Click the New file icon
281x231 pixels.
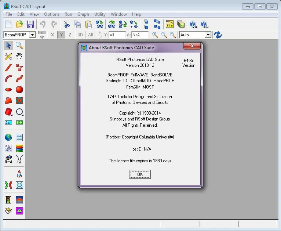(x=8, y=24)
